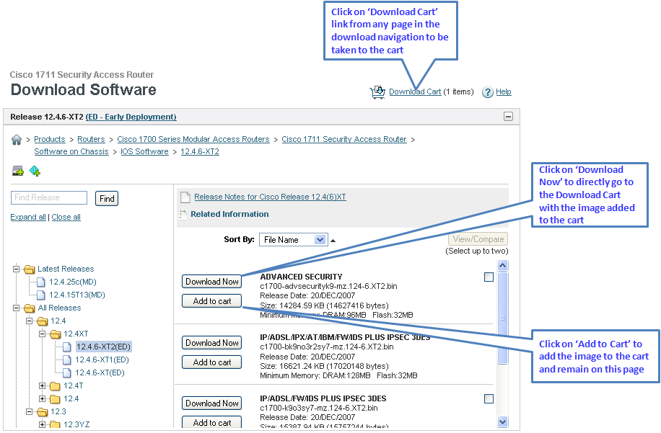This screenshot has width=661, height=433.
Task: Open the Help link
Action: [x=504, y=91]
